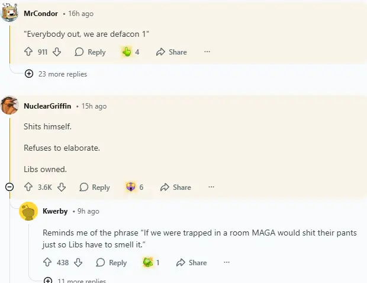Reply to MrCondor's comment

(x=90, y=52)
